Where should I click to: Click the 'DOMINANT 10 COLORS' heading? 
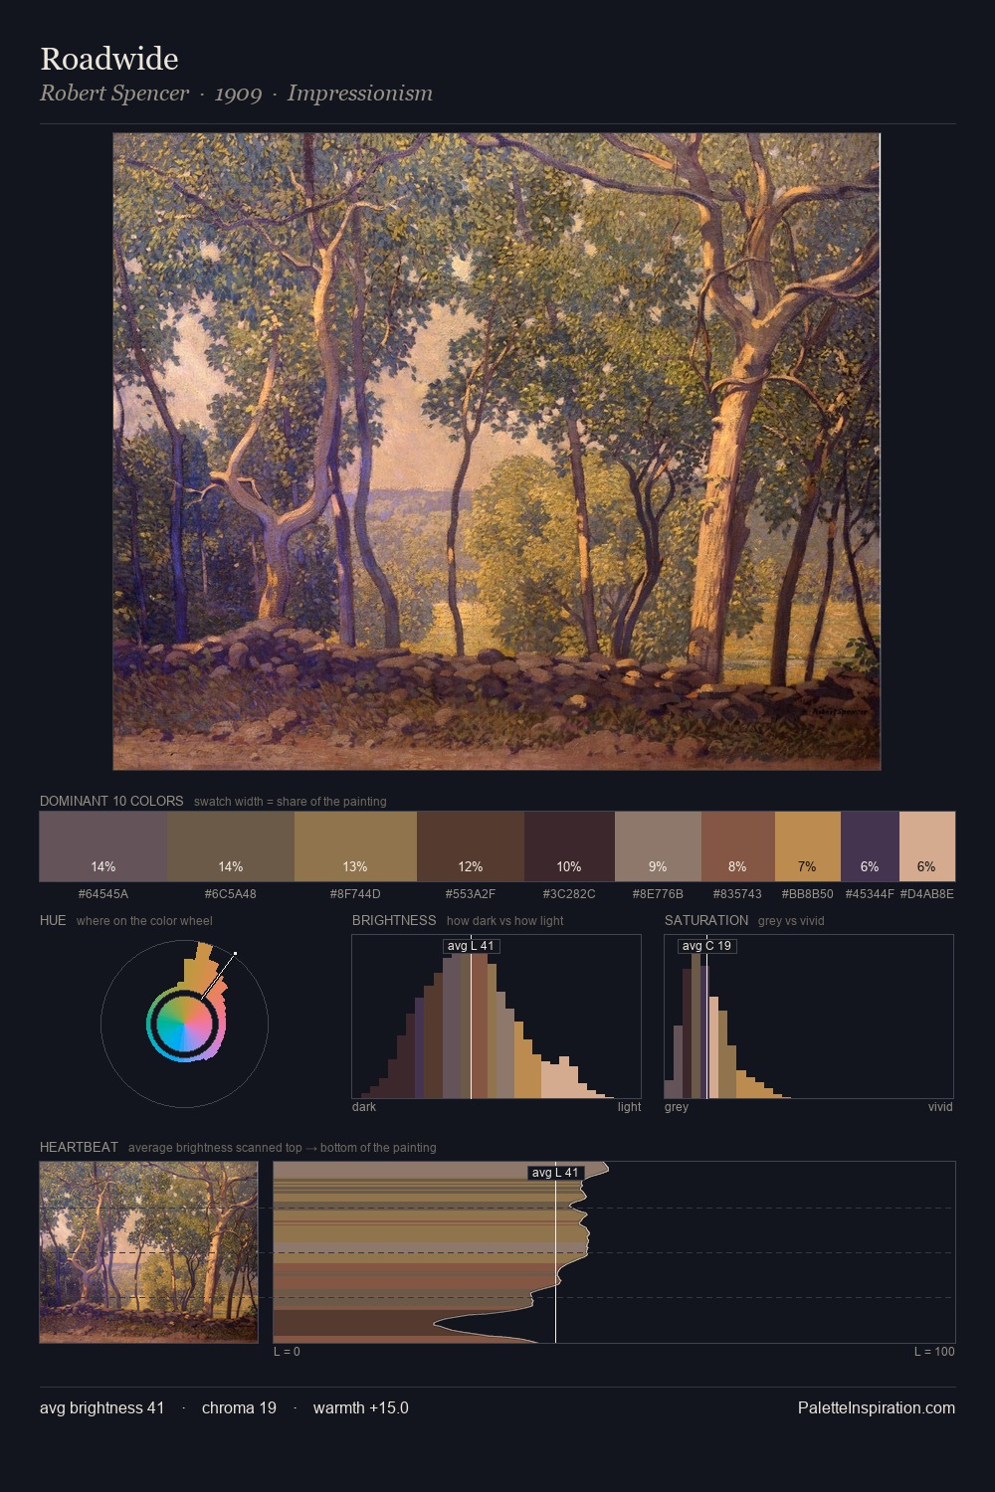(x=111, y=801)
